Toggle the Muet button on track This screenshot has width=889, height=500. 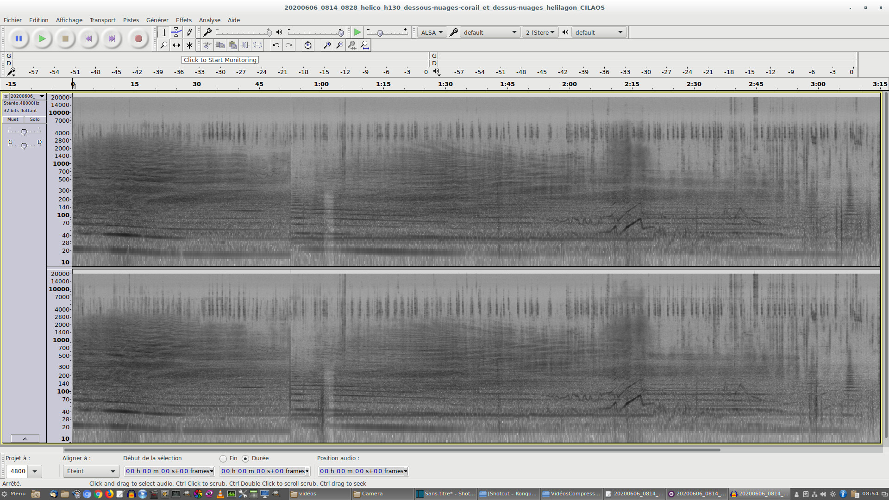tap(13, 119)
